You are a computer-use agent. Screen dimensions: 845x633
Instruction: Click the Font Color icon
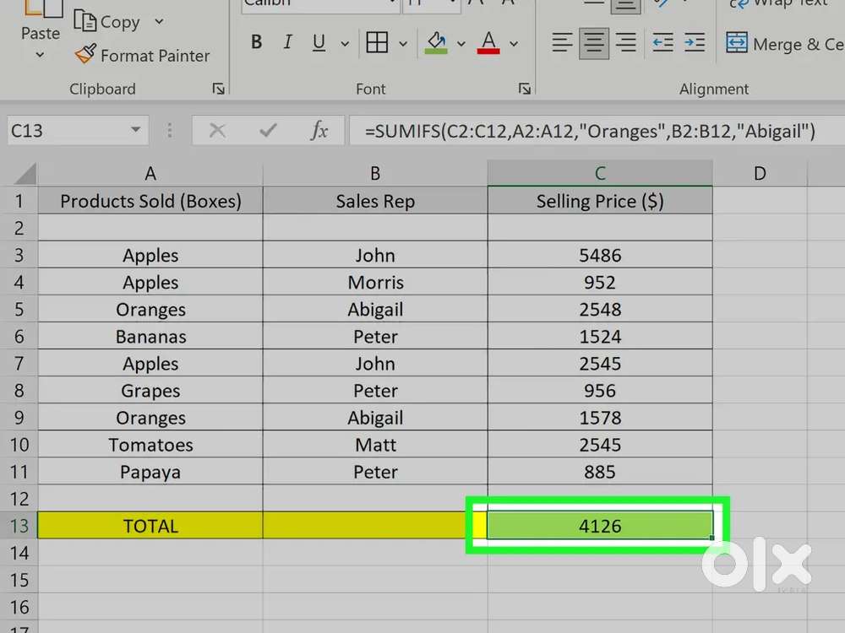(488, 42)
